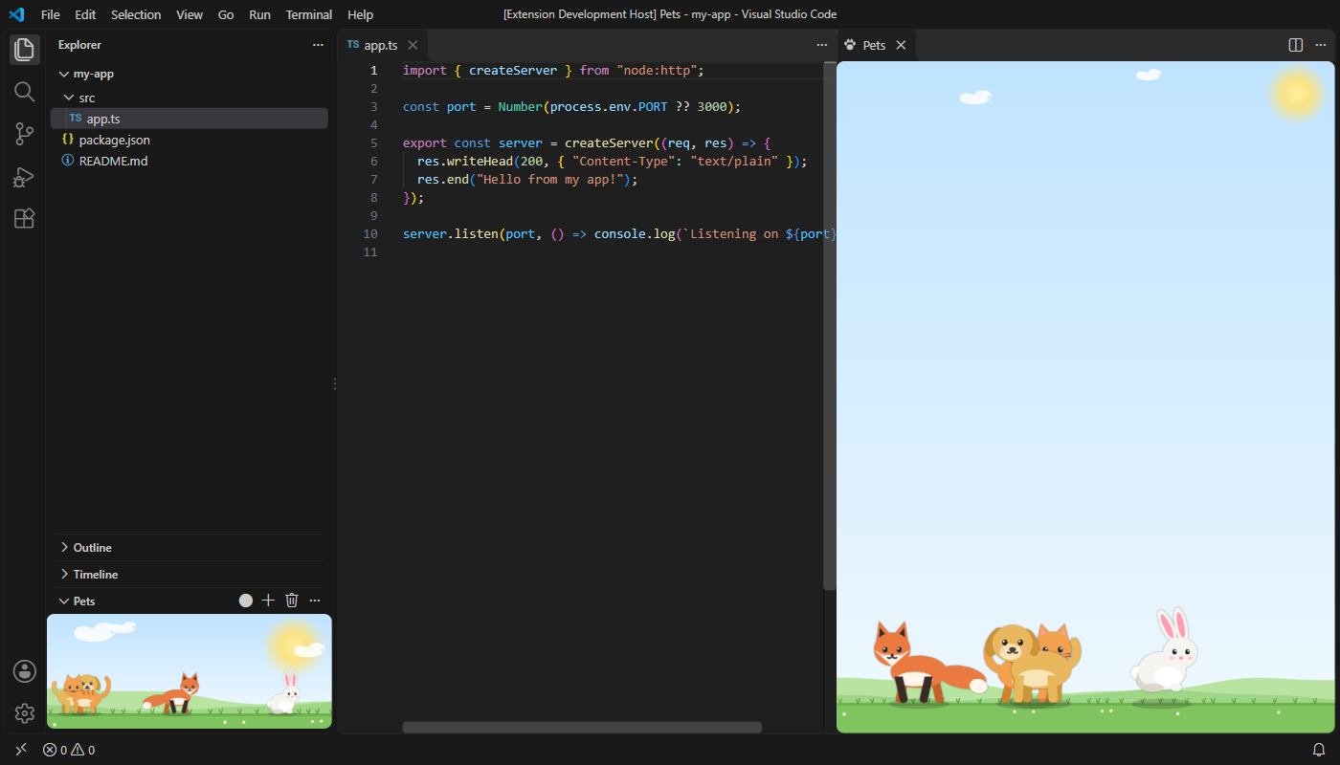Open the Selection menu
The height and width of the screenshot is (765, 1340).
[136, 14]
